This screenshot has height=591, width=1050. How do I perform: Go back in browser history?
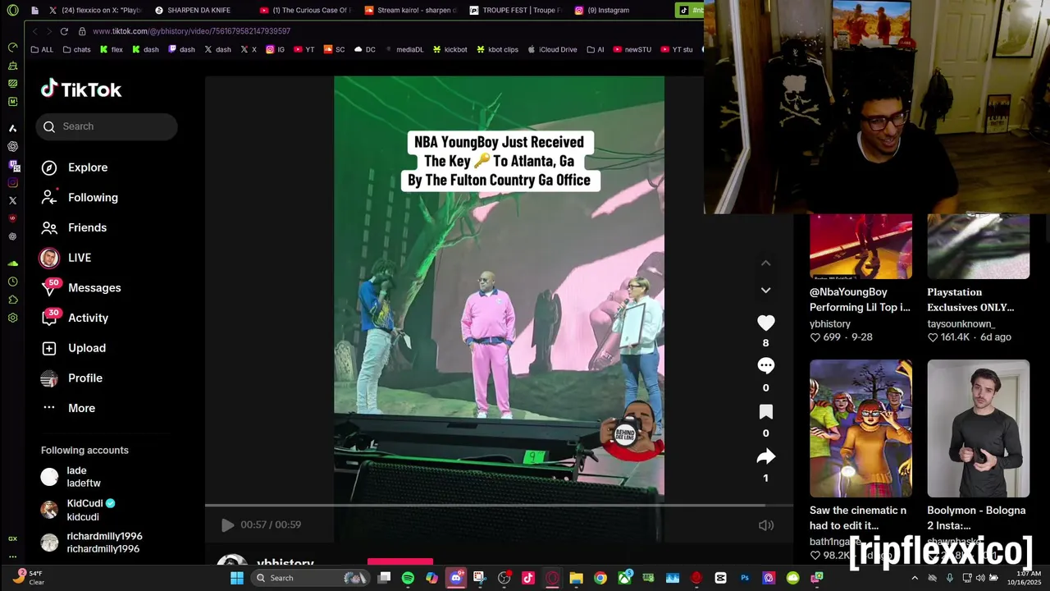tap(34, 31)
